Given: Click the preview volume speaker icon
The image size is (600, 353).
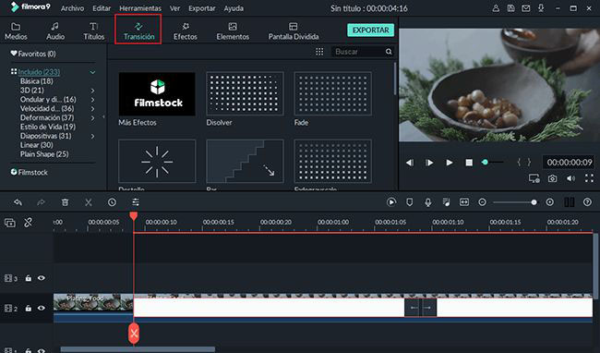Looking at the screenshot, I should coord(570,178).
